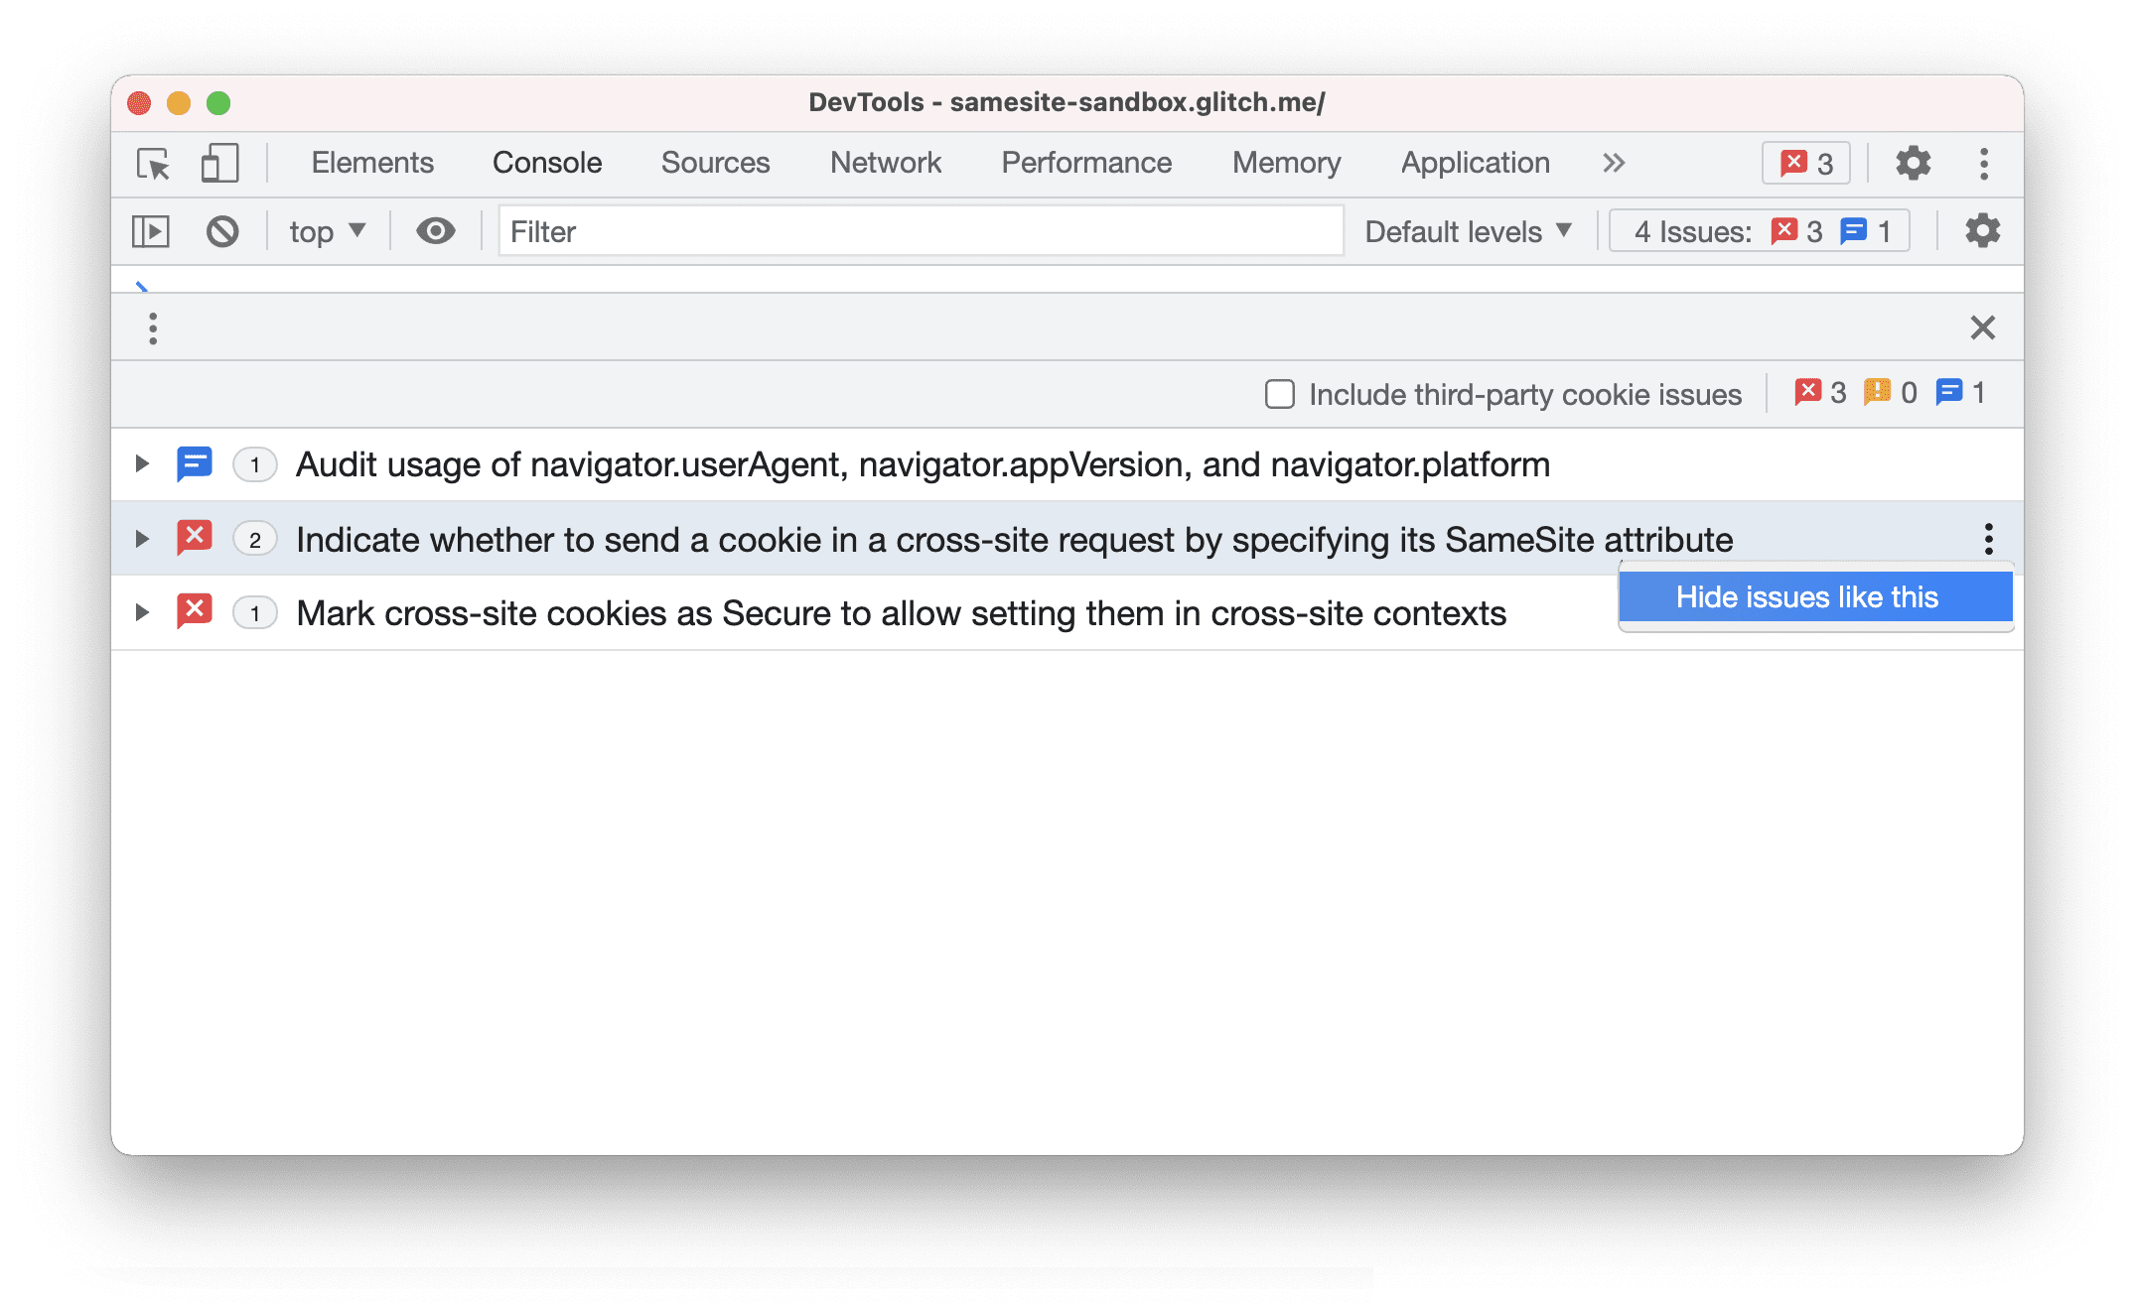Select the Default levels dropdown in console
This screenshot has width=2135, height=1302.
[x=1464, y=232]
